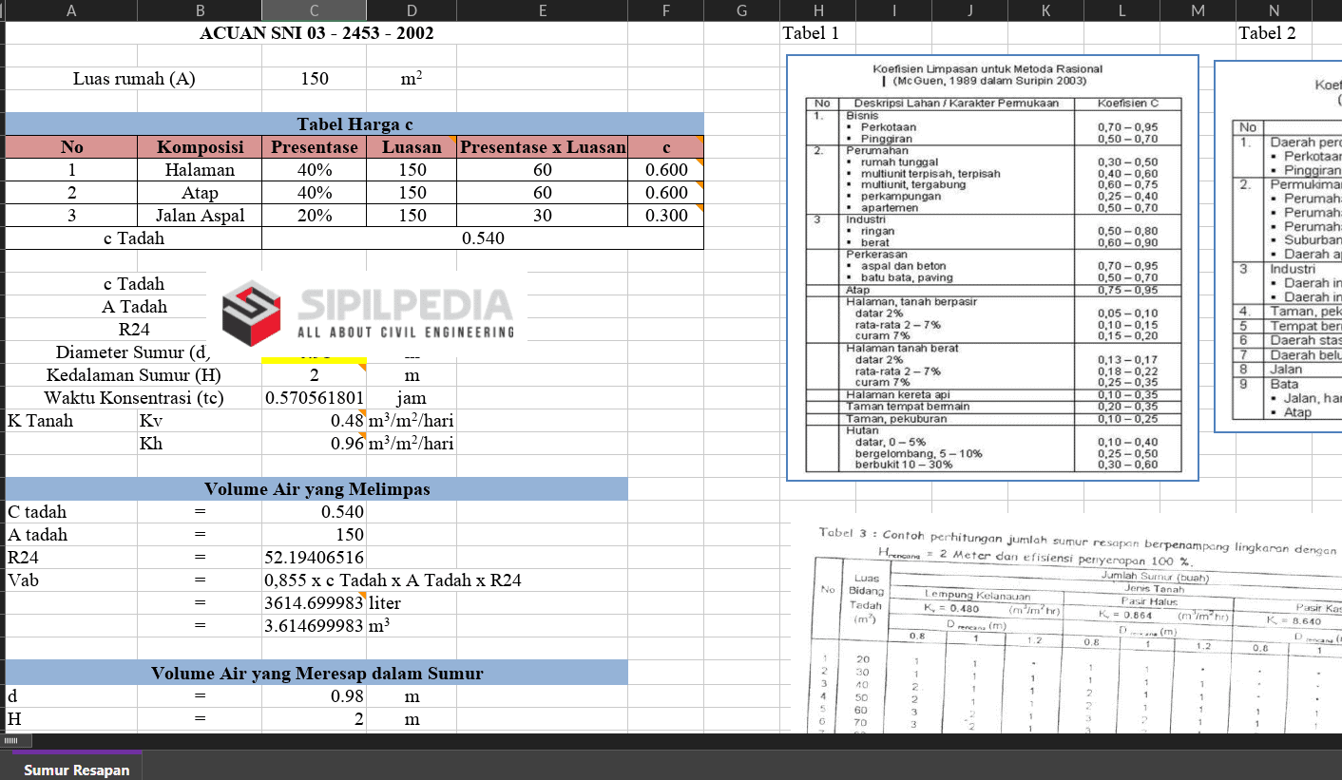Viewport: 1342px width, 780px height.
Task: Click the Jalan Aspal coefficient 0.300 cell
Action: coord(665,216)
